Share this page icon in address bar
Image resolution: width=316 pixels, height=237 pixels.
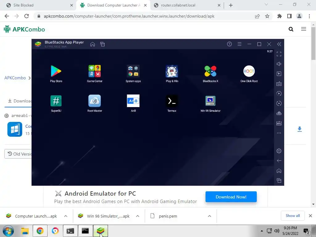[x=257, y=16]
